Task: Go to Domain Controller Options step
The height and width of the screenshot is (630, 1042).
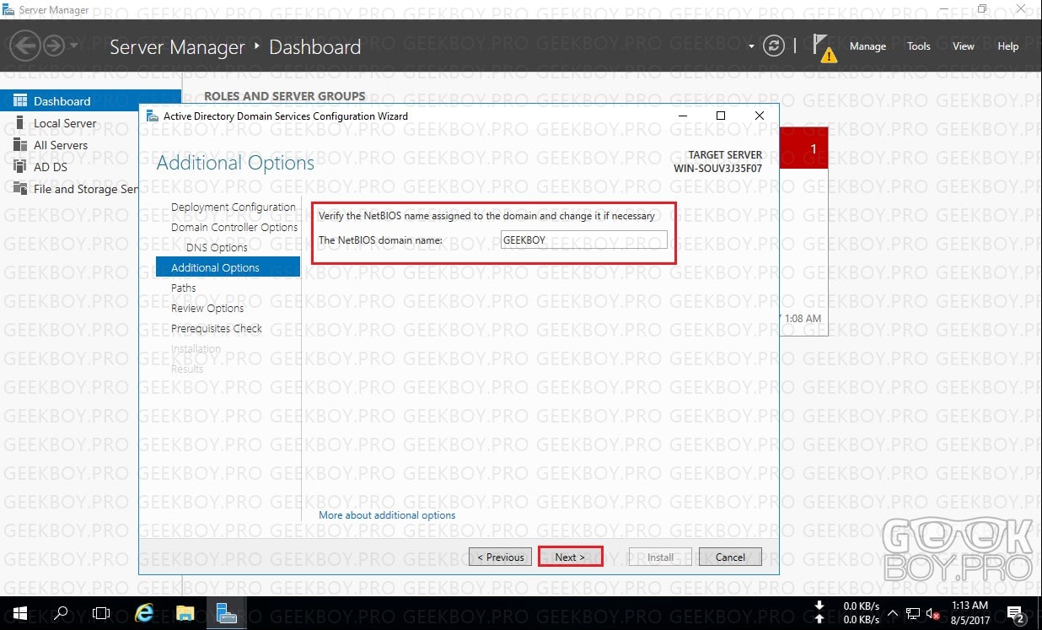Action: 234,227
